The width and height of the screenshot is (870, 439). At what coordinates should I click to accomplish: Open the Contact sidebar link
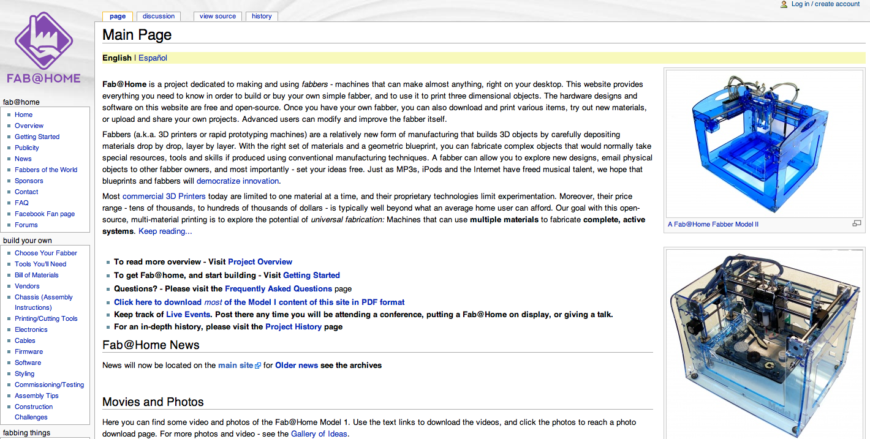coord(26,192)
